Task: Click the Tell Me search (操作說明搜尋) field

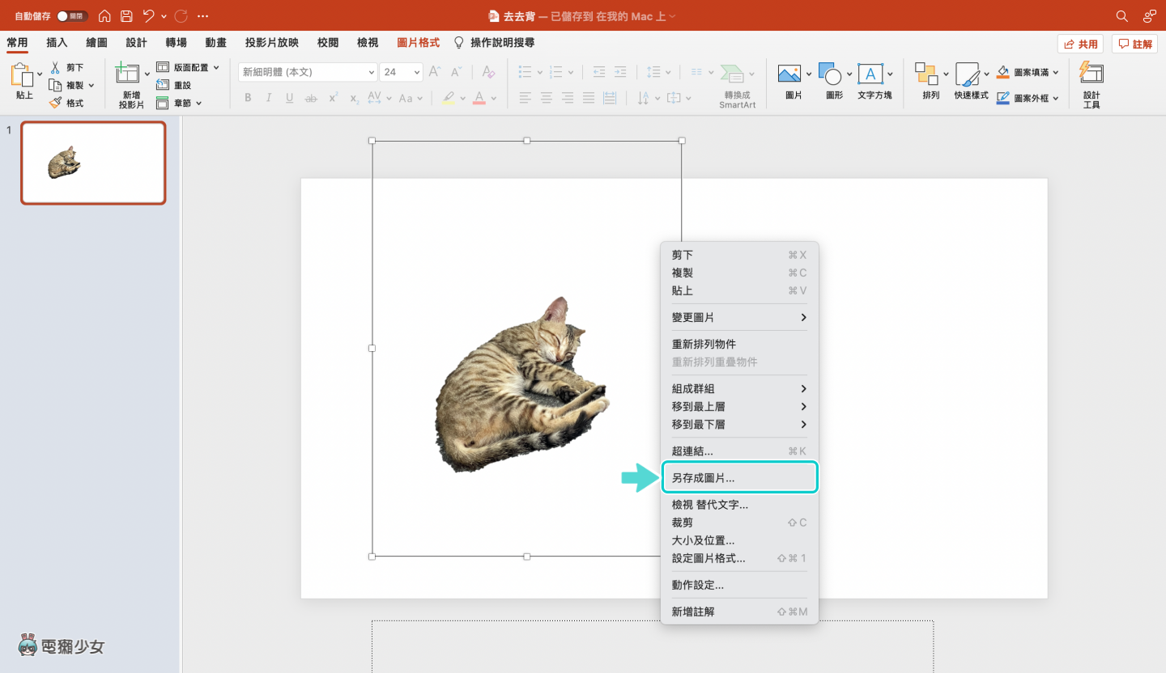Action: coord(494,43)
